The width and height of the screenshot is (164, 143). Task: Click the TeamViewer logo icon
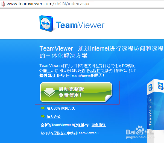[46, 24]
